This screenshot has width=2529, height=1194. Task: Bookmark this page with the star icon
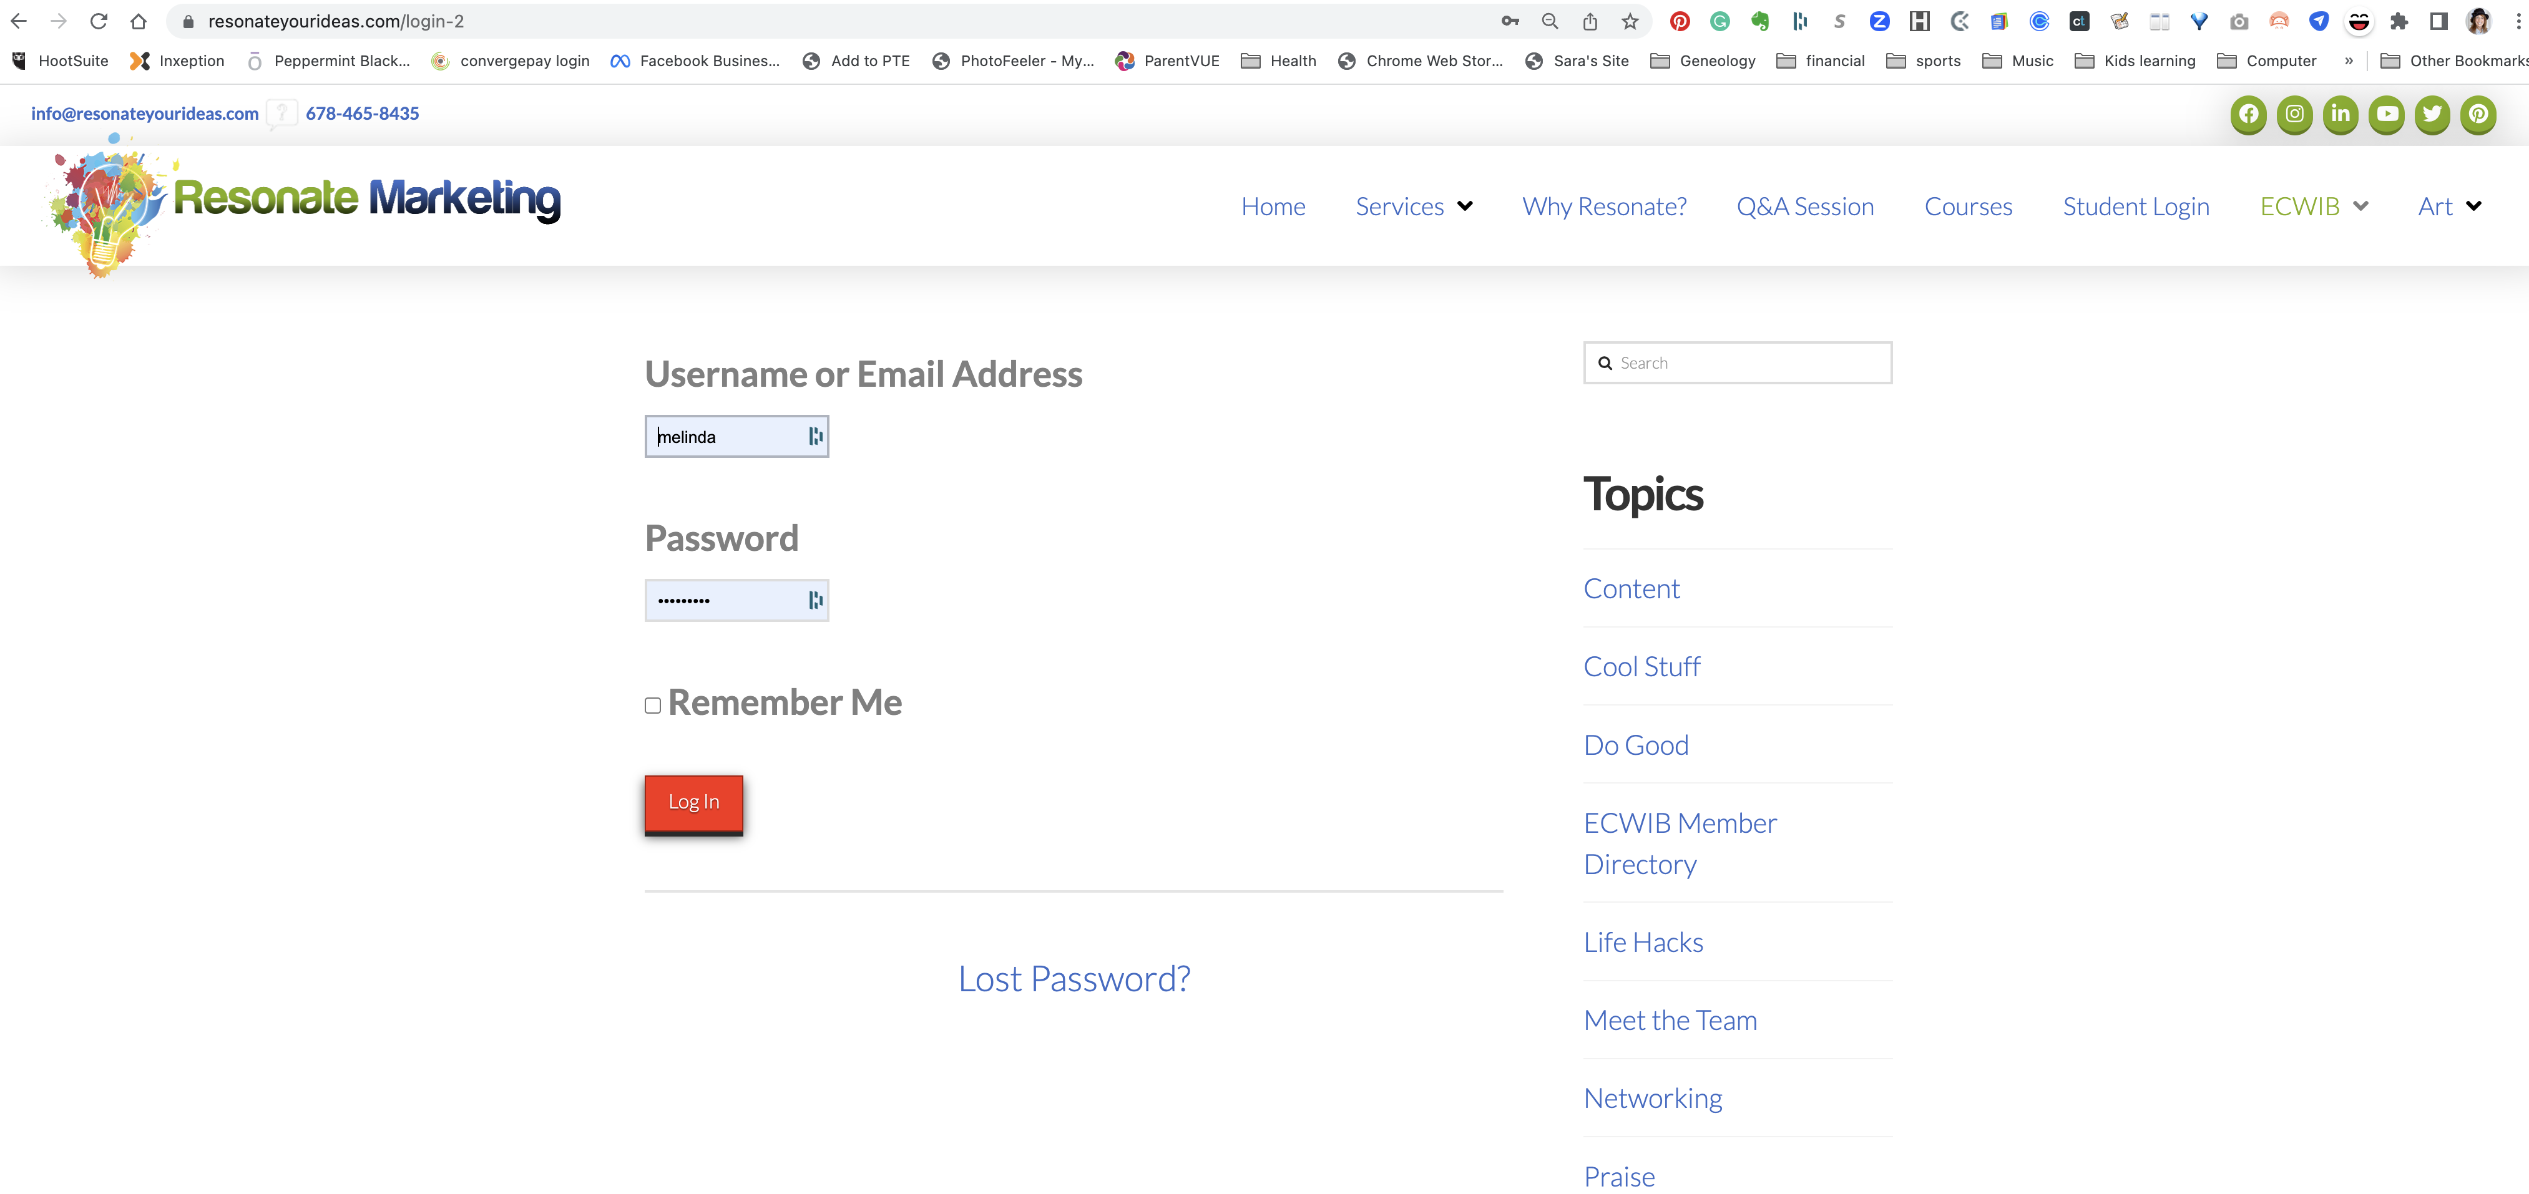pyautogui.click(x=1630, y=22)
